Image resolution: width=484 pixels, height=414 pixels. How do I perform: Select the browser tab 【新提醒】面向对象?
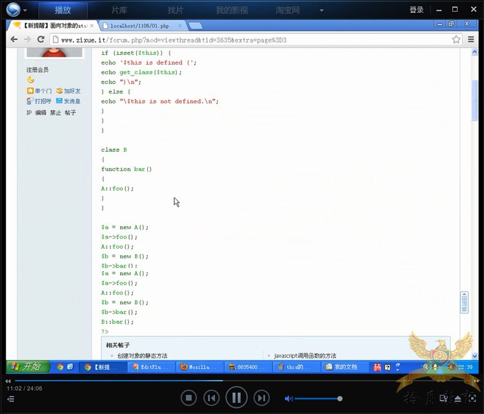pyautogui.click(x=51, y=26)
